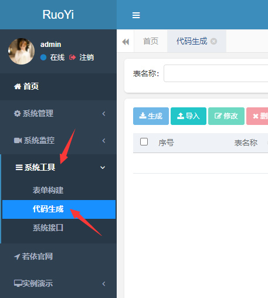
Task: Expand the 系统监控 menu chevron
Action: point(104,141)
